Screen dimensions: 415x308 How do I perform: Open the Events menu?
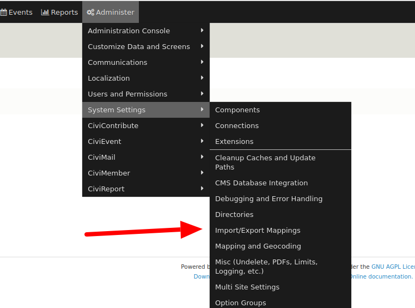click(16, 12)
